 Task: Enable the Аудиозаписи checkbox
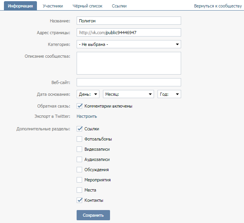point(79,159)
